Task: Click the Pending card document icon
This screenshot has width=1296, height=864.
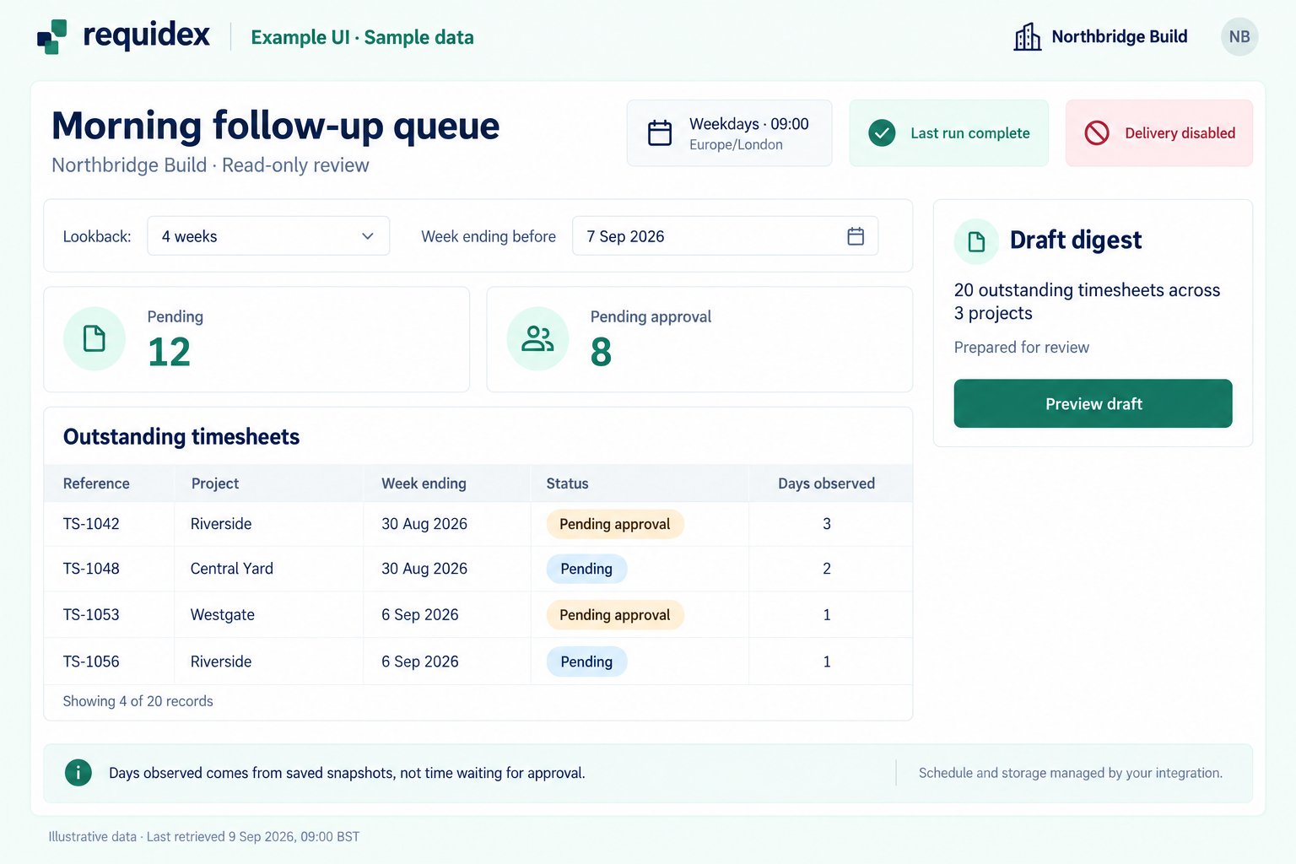Action: [x=94, y=338]
